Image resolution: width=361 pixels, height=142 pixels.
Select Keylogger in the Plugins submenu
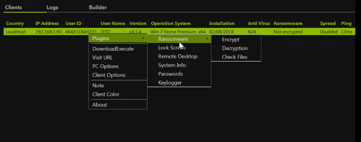(179, 83)
